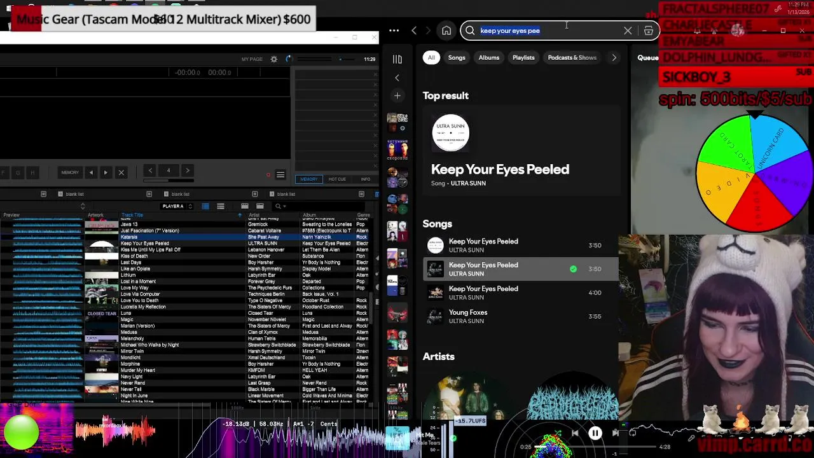Viewport: 814px width, 458px height.
Task: Switch browser to detailed list view icon
Action: coord(205,206)
